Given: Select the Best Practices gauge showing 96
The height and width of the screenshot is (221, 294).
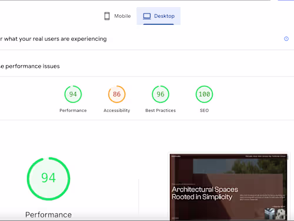Looking at the screenshot, I should pos(161,94).
